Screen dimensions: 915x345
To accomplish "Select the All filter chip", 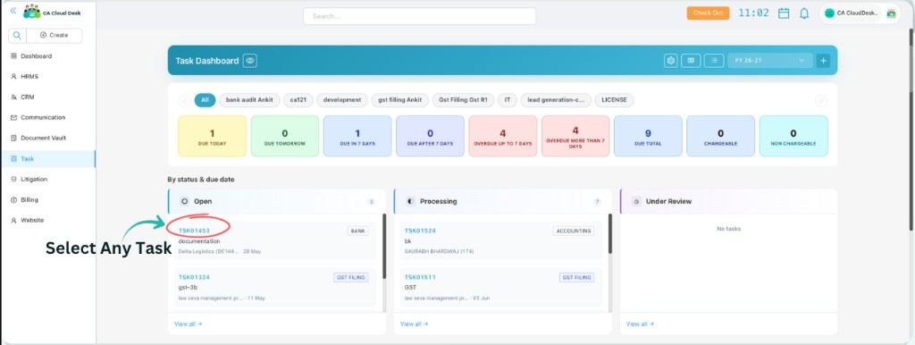I will coord(205,100).
